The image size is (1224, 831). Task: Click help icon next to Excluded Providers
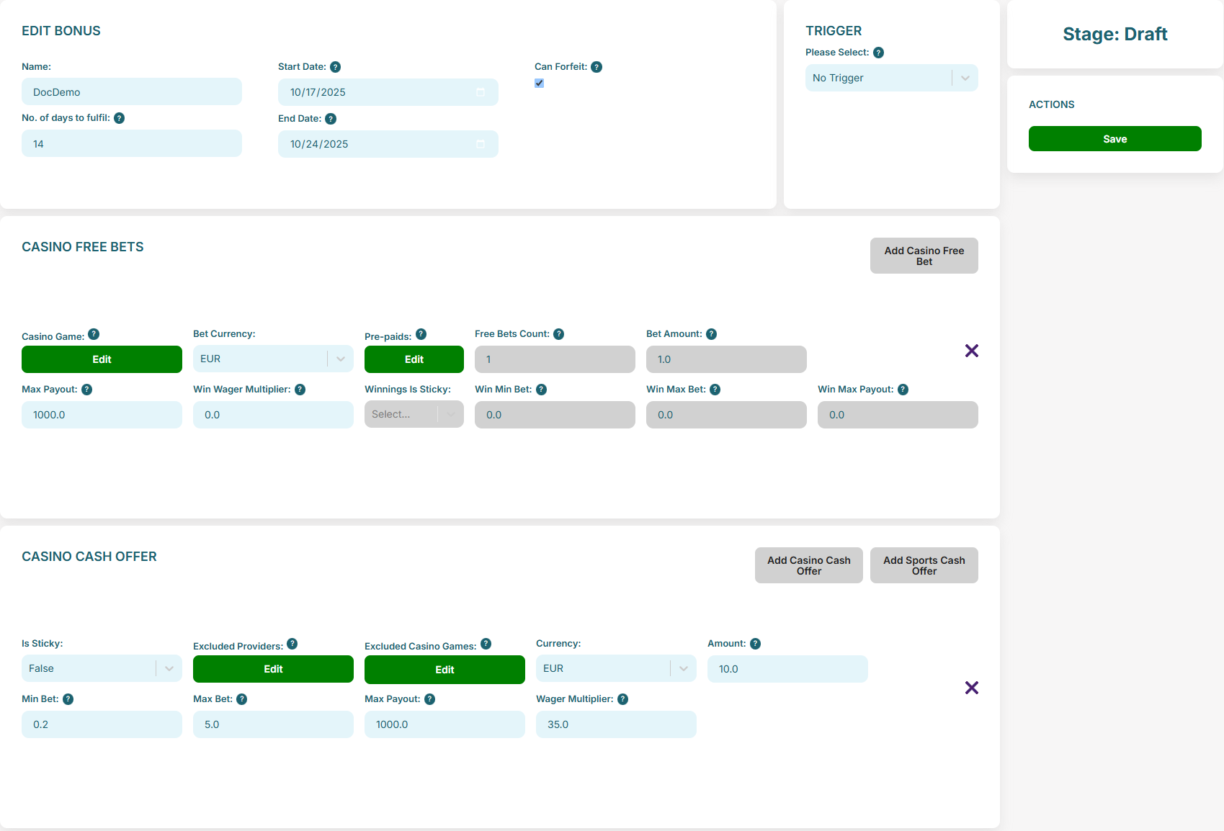coord(292,644)
